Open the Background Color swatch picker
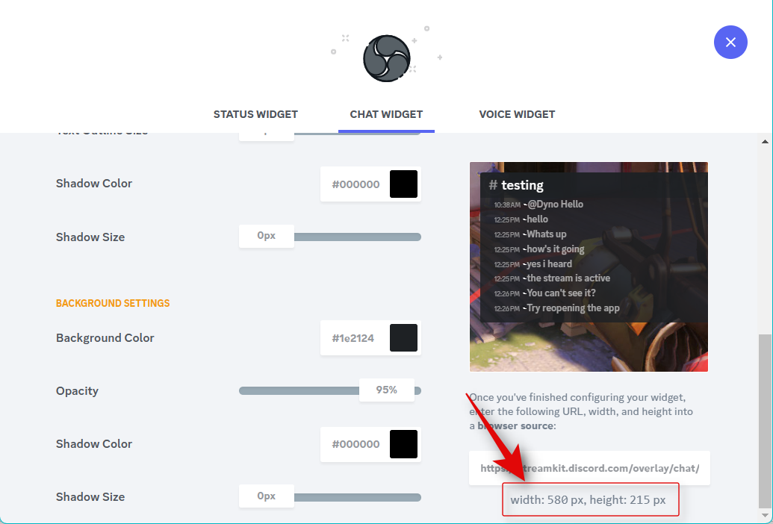 click(x=403, y=338)
